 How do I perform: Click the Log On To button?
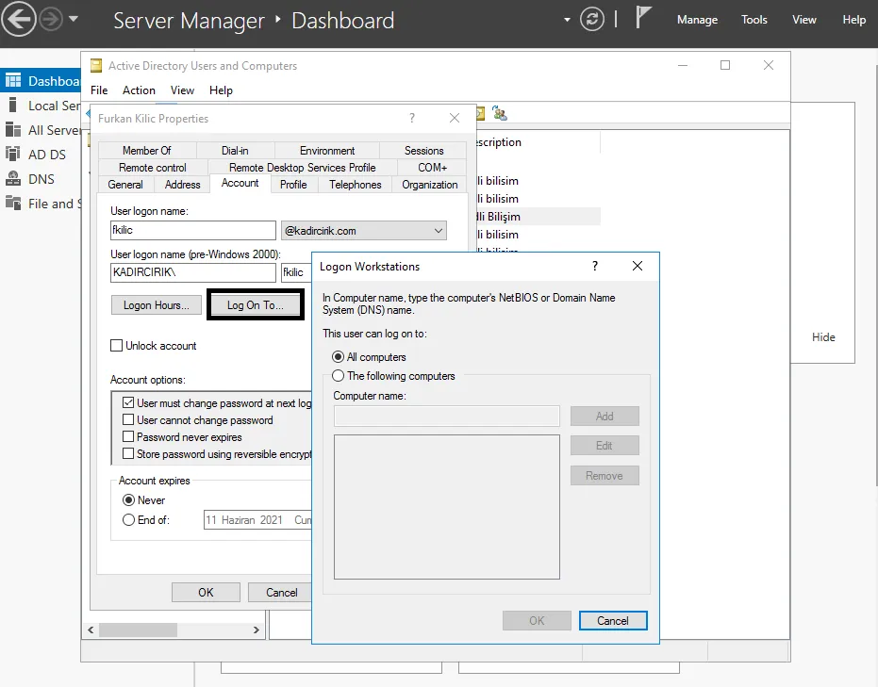click(x=256, y=305)
